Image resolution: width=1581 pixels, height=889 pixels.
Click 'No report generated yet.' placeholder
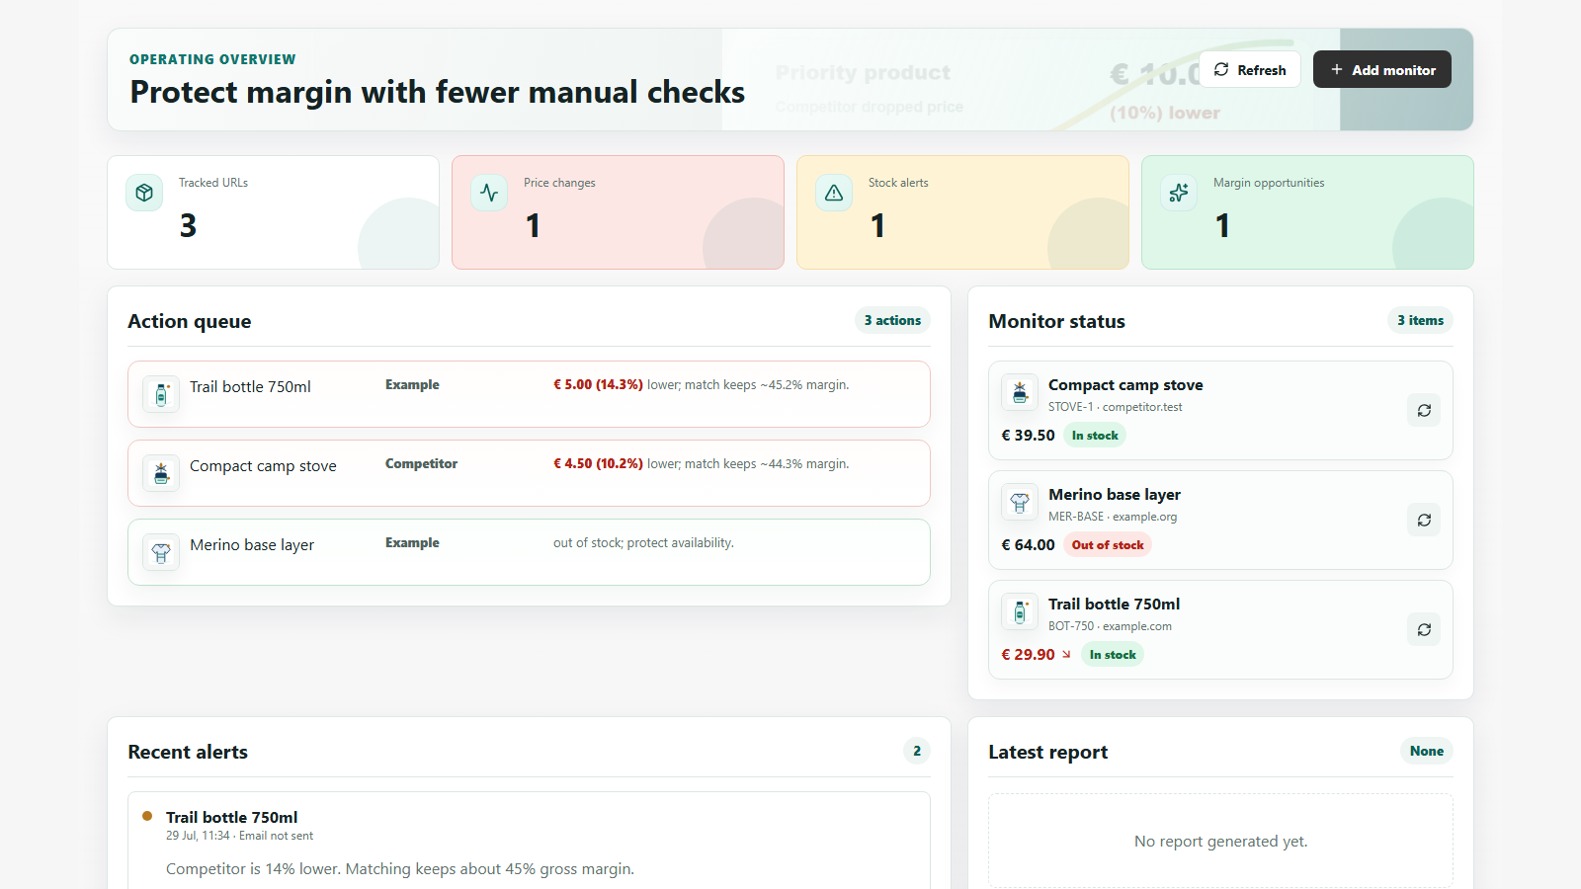coord(1220,842)
